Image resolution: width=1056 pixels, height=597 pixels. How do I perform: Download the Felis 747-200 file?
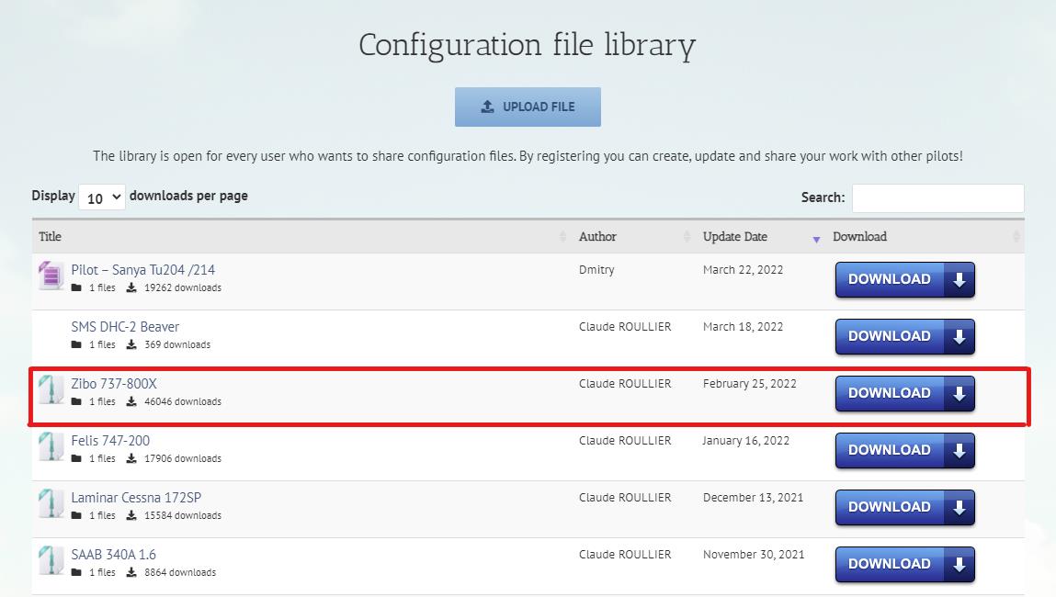point(905,450)
